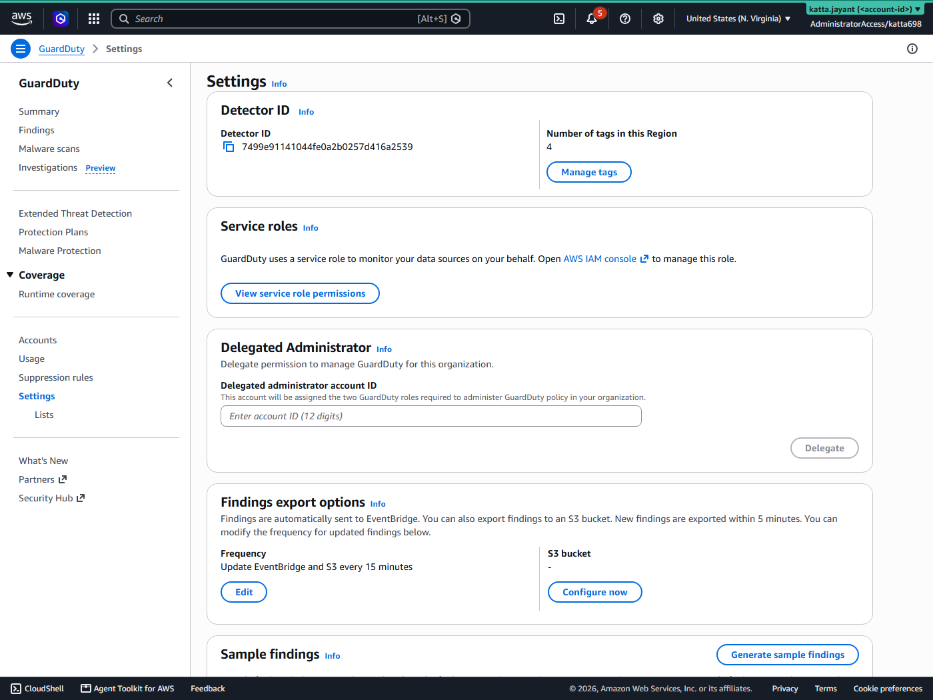
Task: Click the magnifier icon in the search bar
Action: coord(124,19)
